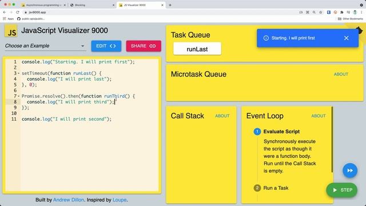Open the Andrew Dillon link
366x206 pixels.
coord(69,200)
